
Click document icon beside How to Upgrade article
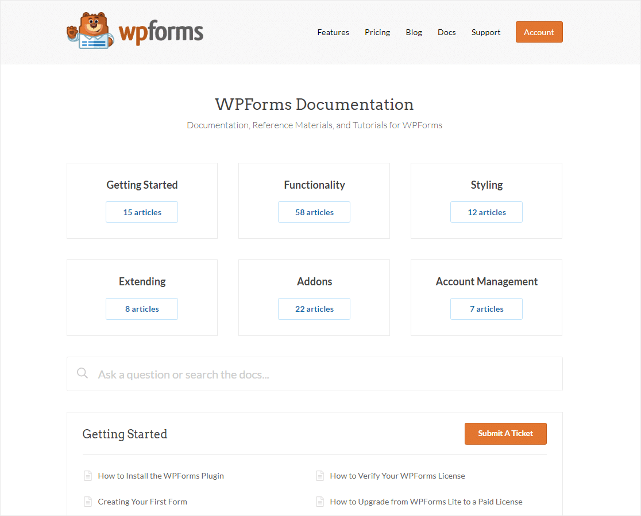pyautogui.click(x=320, y=502)
